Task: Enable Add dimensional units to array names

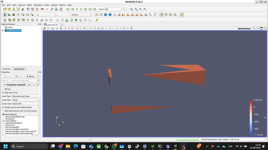Action: point(3,111)
